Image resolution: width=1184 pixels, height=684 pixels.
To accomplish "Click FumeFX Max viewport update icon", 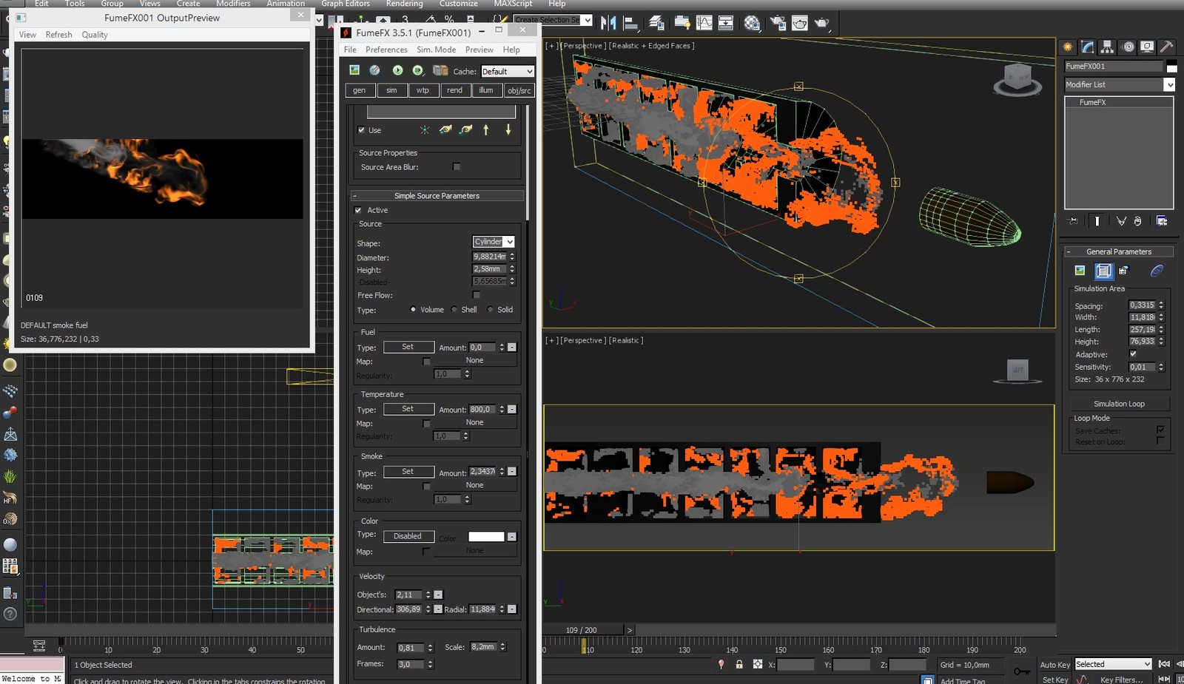I will tap(375, 70).
